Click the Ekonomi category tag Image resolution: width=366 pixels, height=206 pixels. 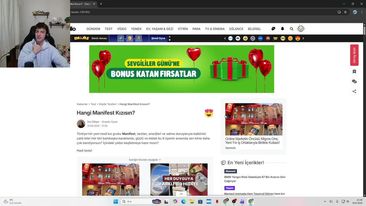[x=230, y=171]
